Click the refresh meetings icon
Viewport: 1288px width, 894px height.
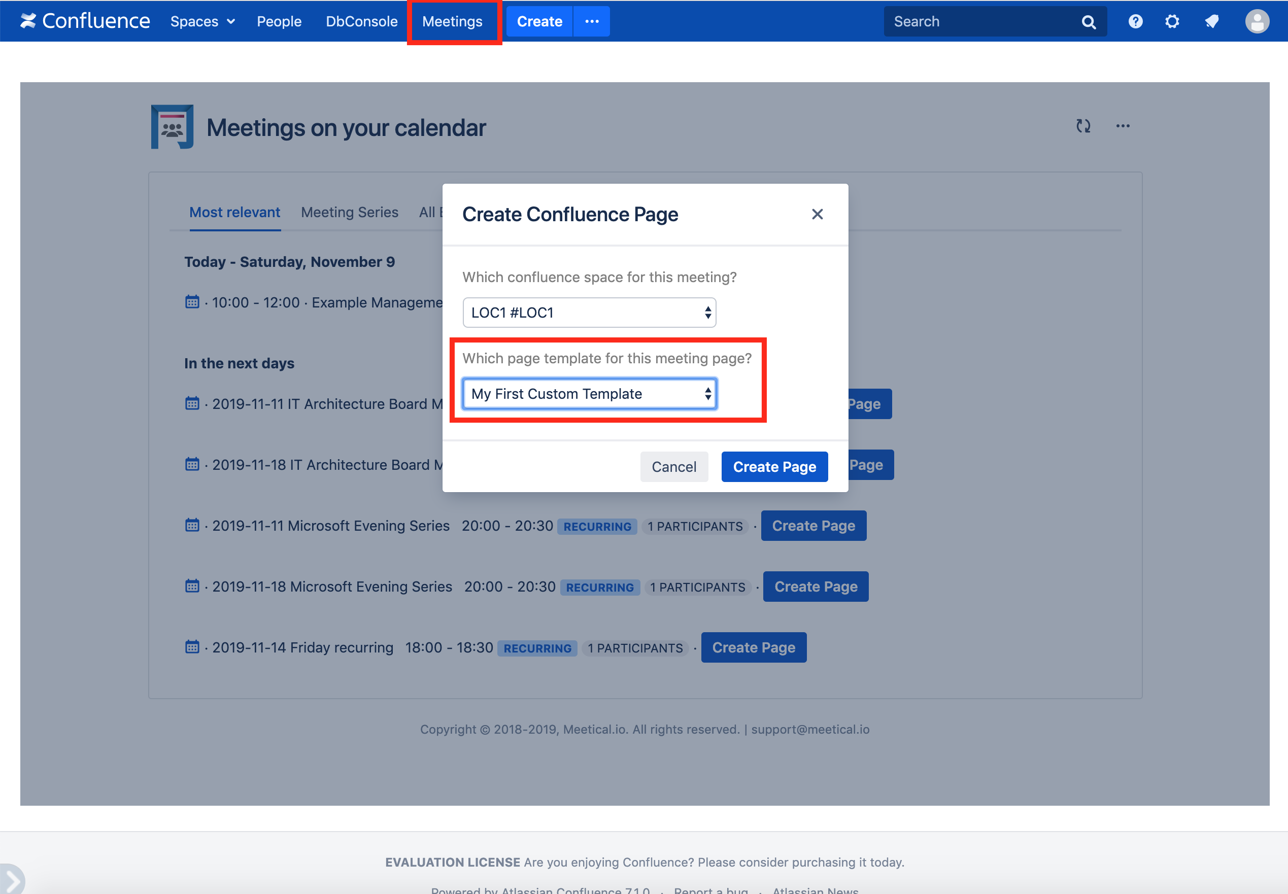click(x=1083, y=126)
